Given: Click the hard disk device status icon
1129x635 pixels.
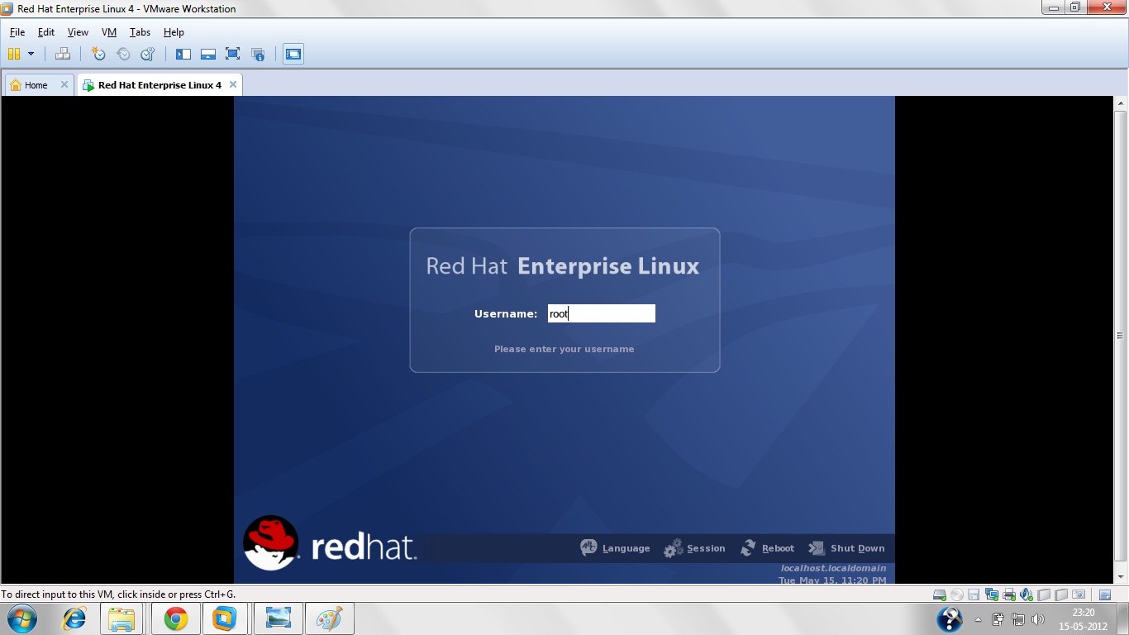Looking at the screenshot, I should click(940, 594).
